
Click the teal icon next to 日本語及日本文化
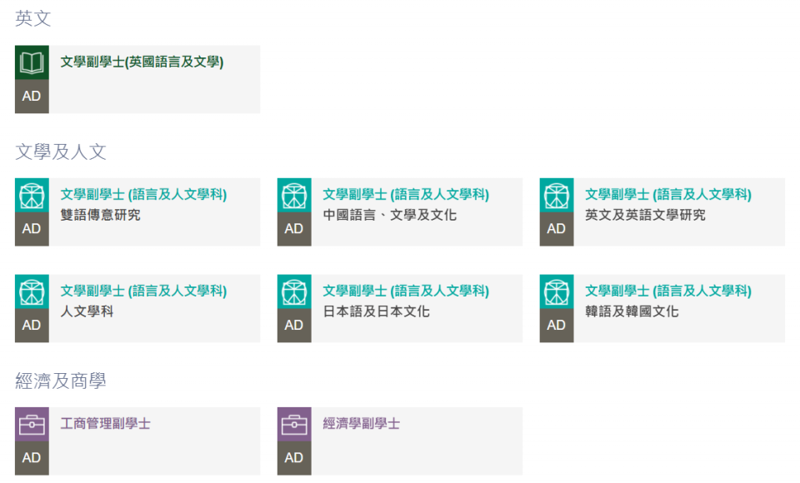[x=294, y=291]
